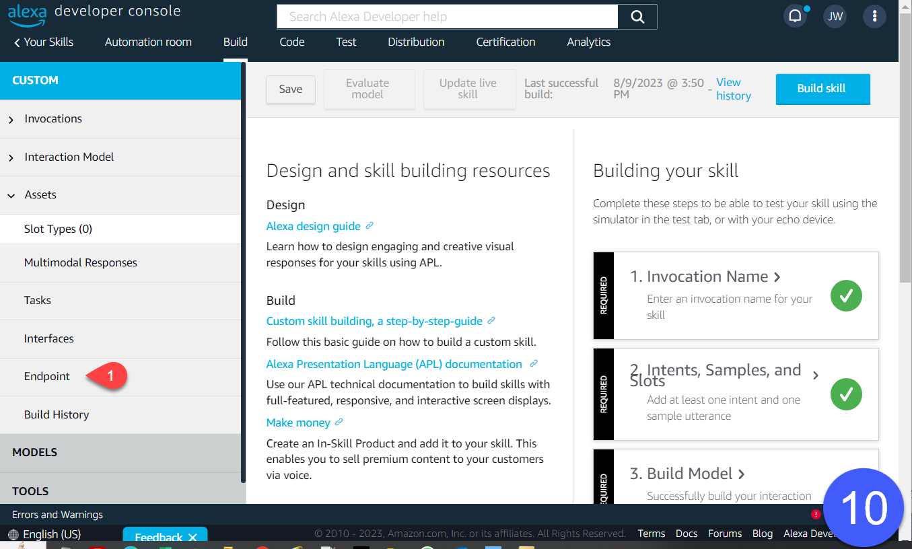Open the Distribution tab

click(416, 42)
